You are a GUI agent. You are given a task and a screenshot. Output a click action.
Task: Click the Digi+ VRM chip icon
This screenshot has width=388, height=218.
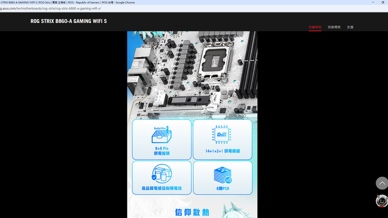222,135
